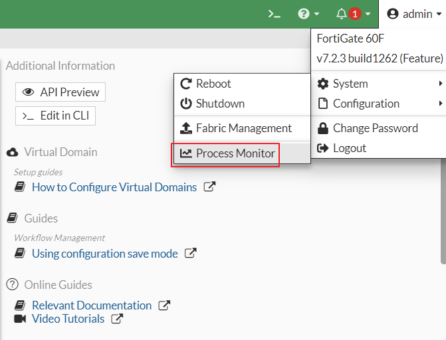The width and height of the screenshot is (446, 340).
Task: Click the vertical scrollbar on right edge
Action: point(443,211)
